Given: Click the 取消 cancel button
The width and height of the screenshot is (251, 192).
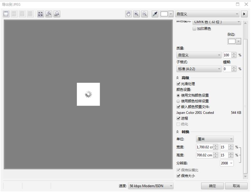Looking at the screenshot, I should pos(236,186).
